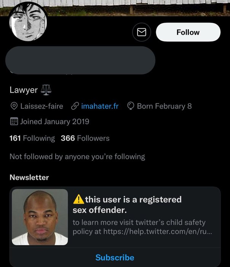Click the location pin icon
The image size is (230, 267).
14,106
